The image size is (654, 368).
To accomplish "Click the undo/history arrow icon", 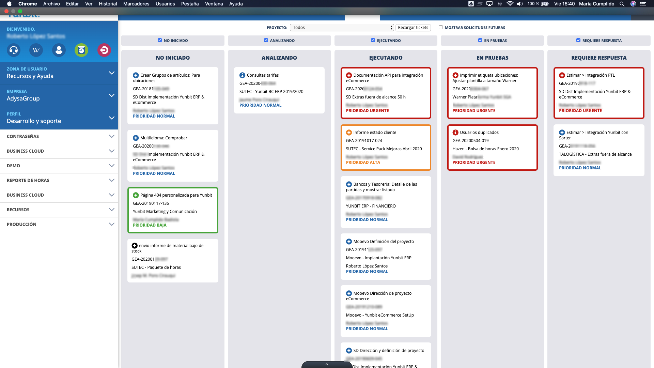I will [x=104, y=49].
